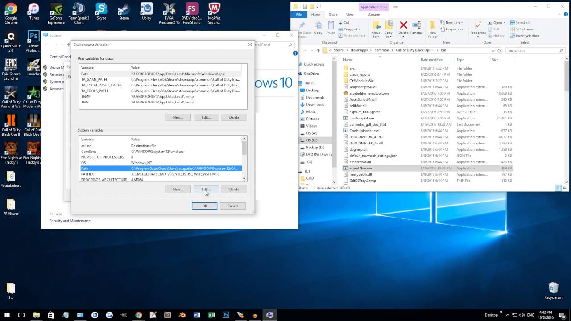Click Select none in the ribbon
The image size is (571, 321).
click(x=521, y=29)
